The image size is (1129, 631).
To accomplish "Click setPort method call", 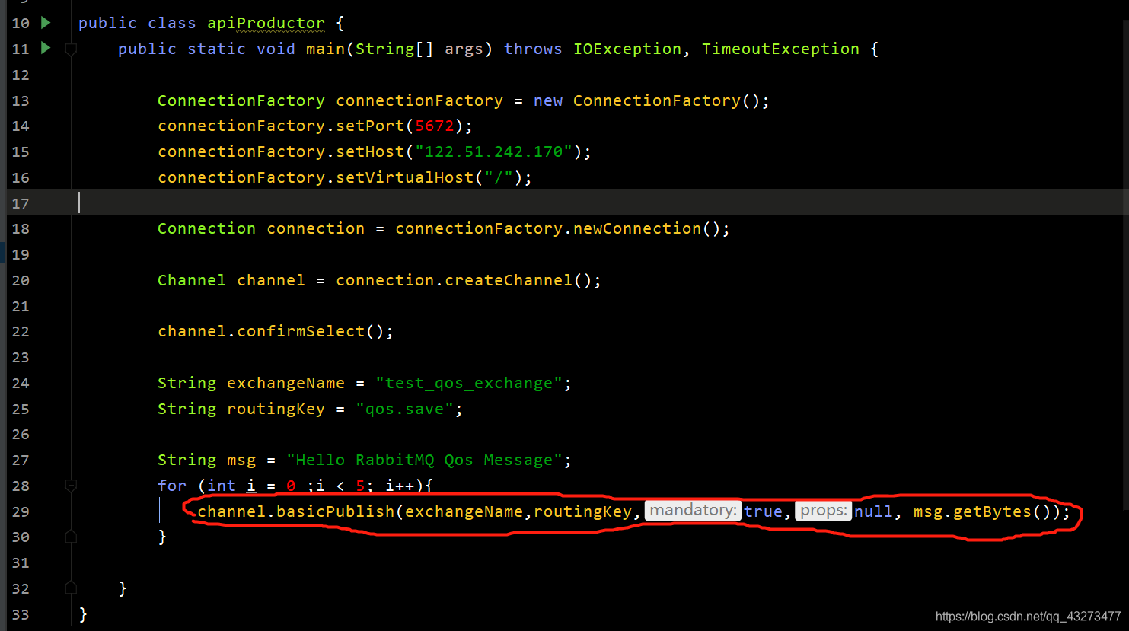I will point(370,126).
